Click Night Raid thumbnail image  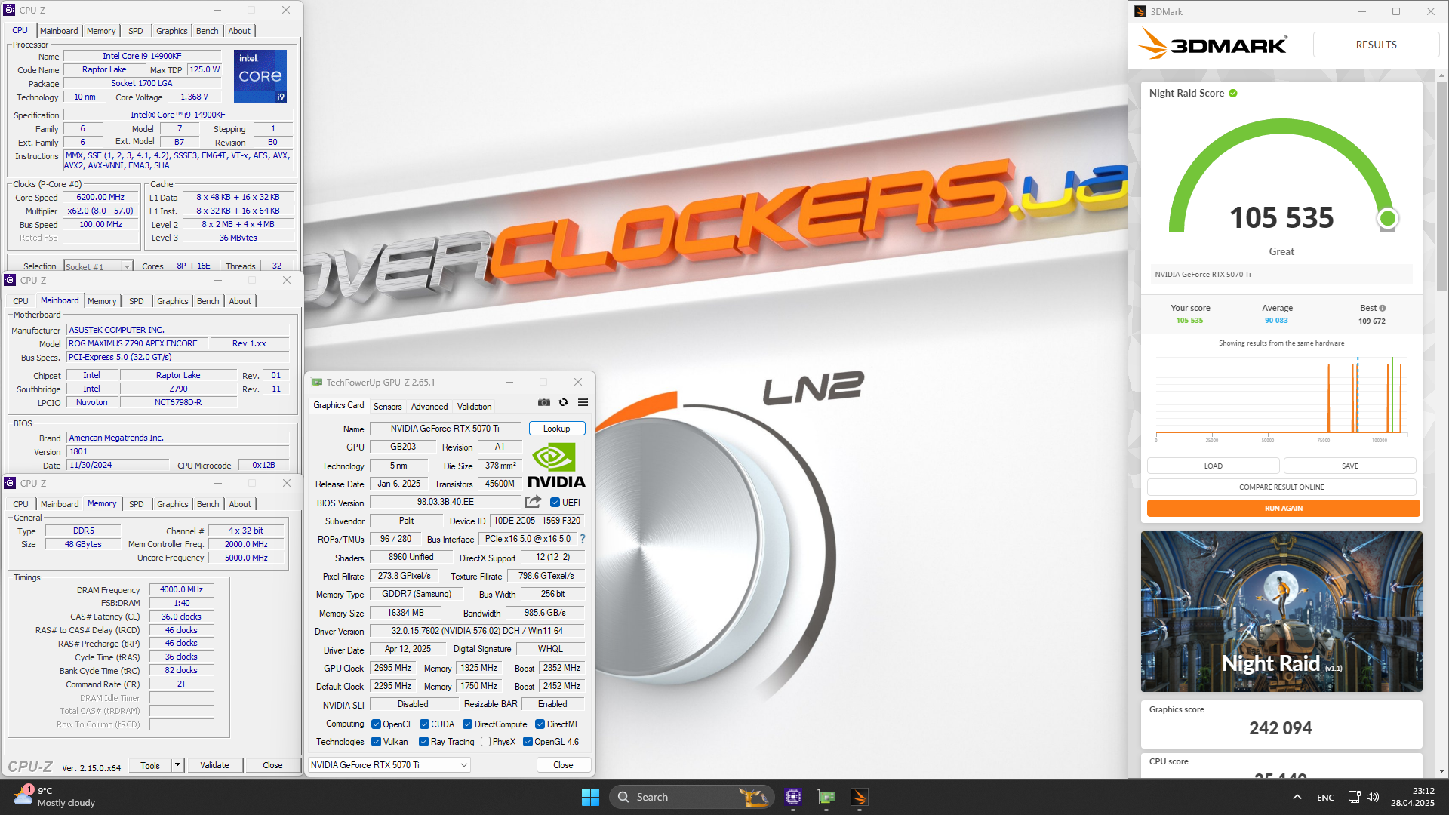(1281, 611)
